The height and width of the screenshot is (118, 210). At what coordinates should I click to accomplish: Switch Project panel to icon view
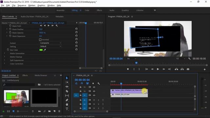13,111
